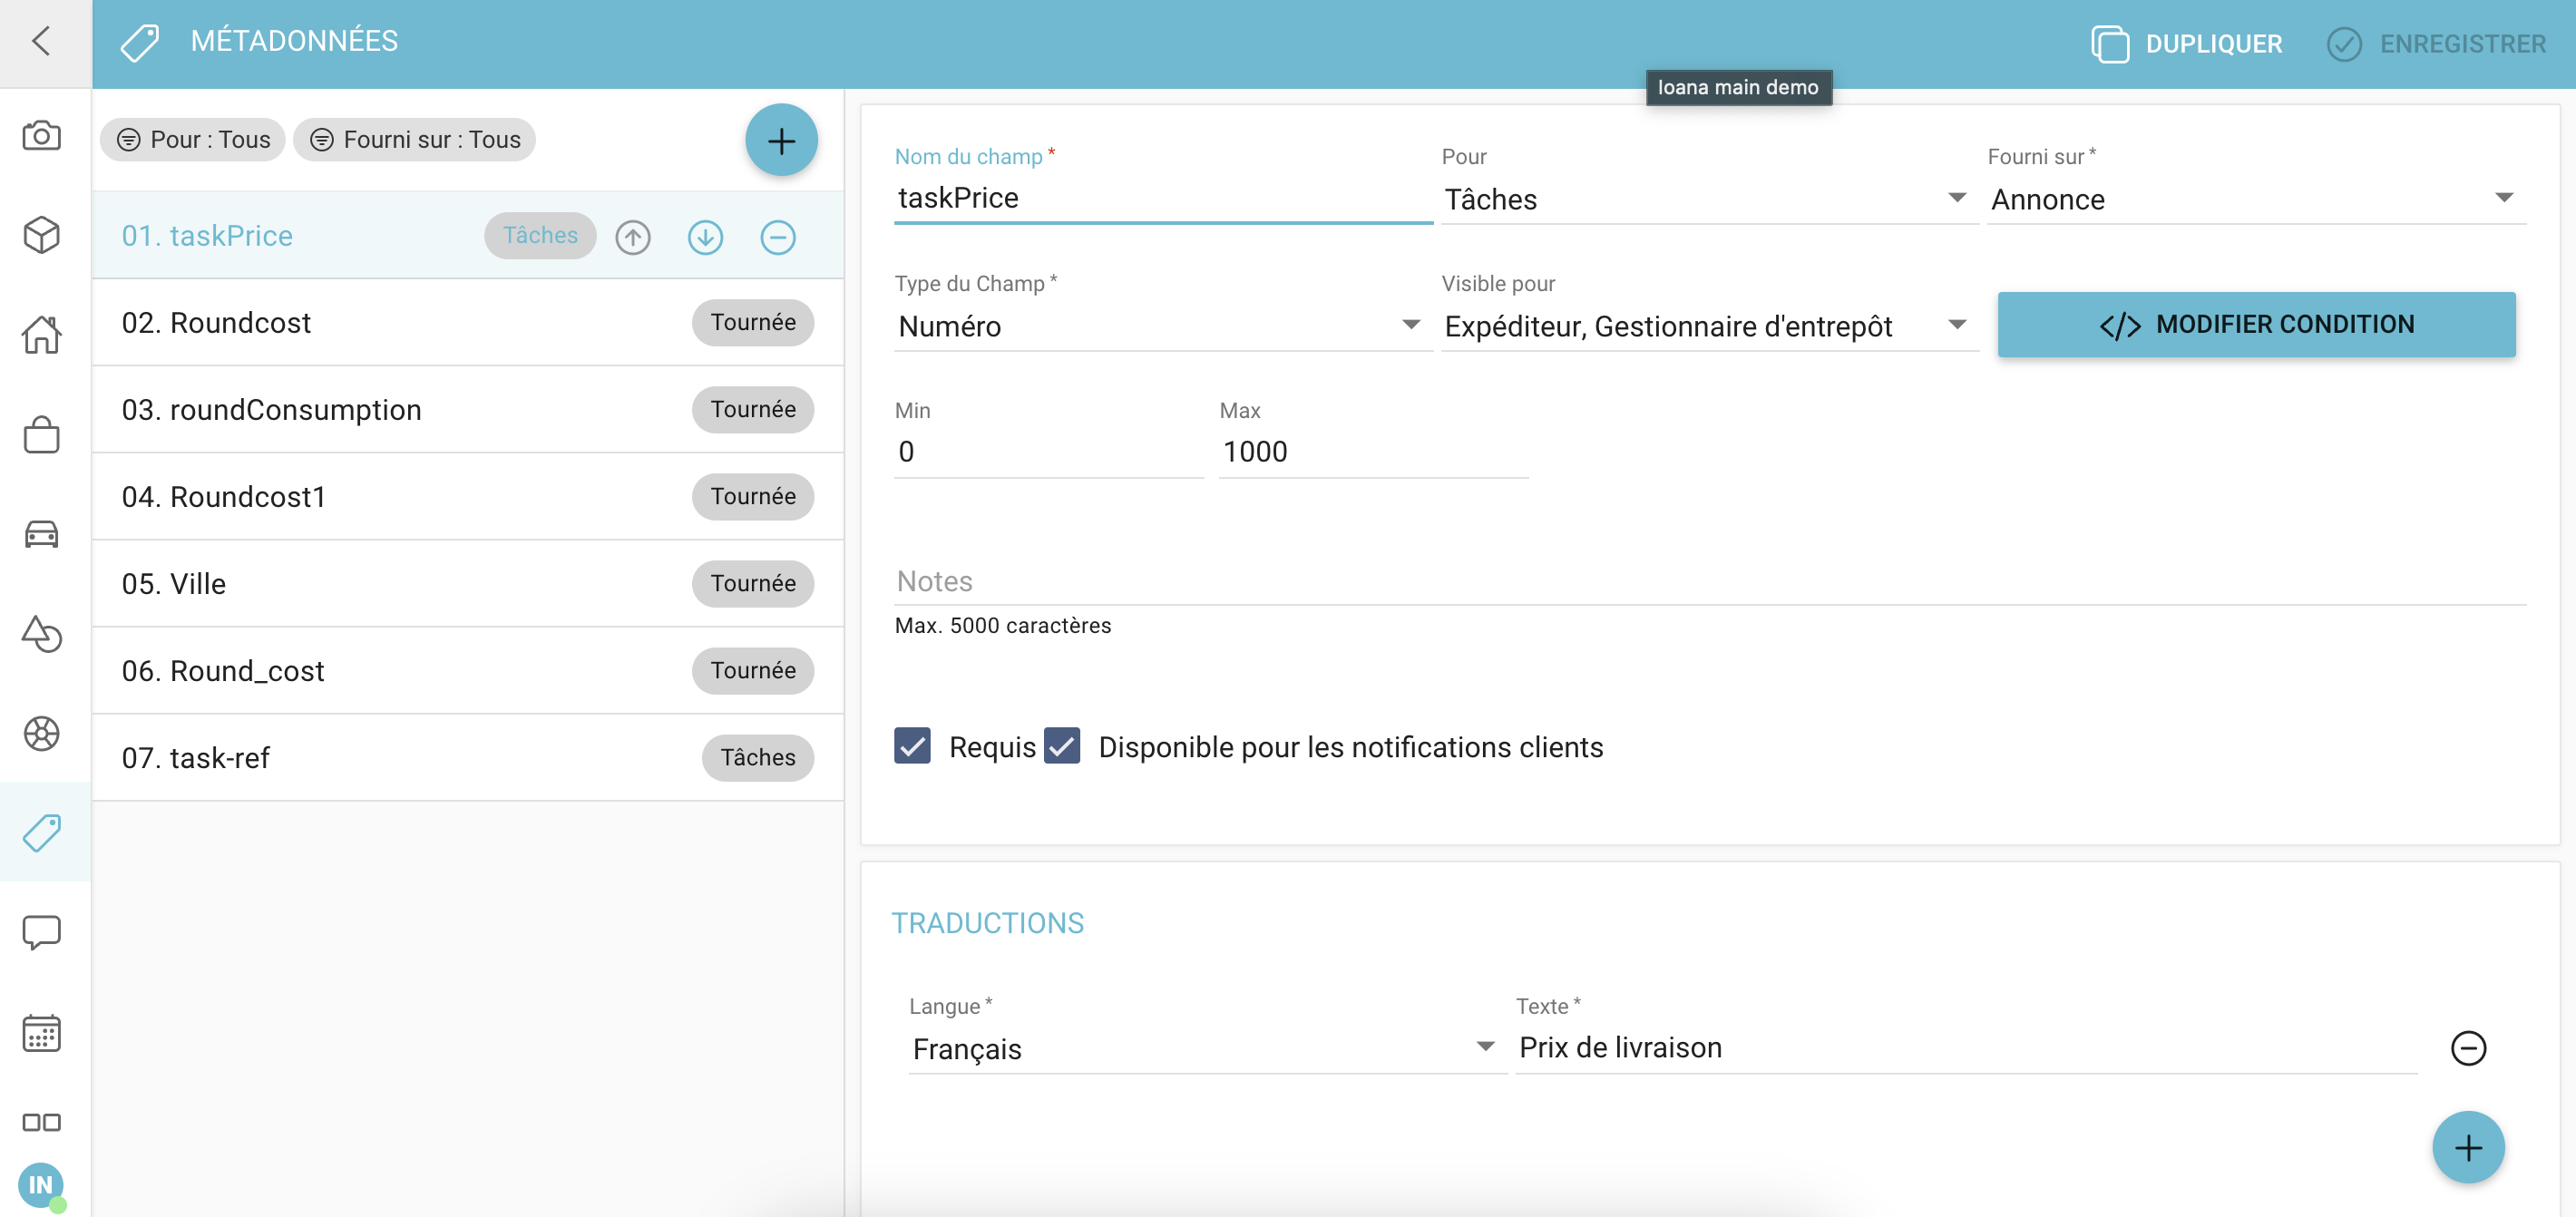Open the vehicles car sidebar icon
This screenshot has height=1217, width=2576.
coord(41,534)
